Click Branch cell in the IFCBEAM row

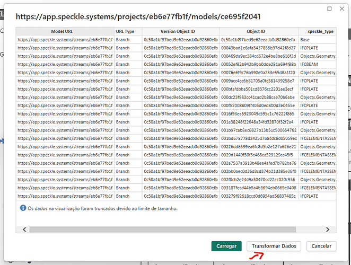tap(128, 64)
